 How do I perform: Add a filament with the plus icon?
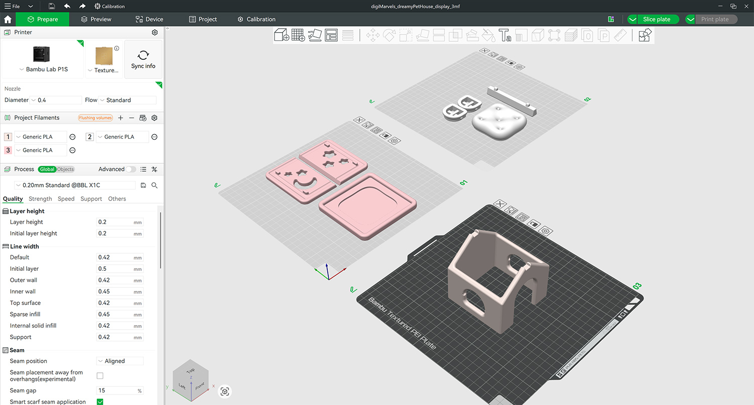tap(121, 118)
